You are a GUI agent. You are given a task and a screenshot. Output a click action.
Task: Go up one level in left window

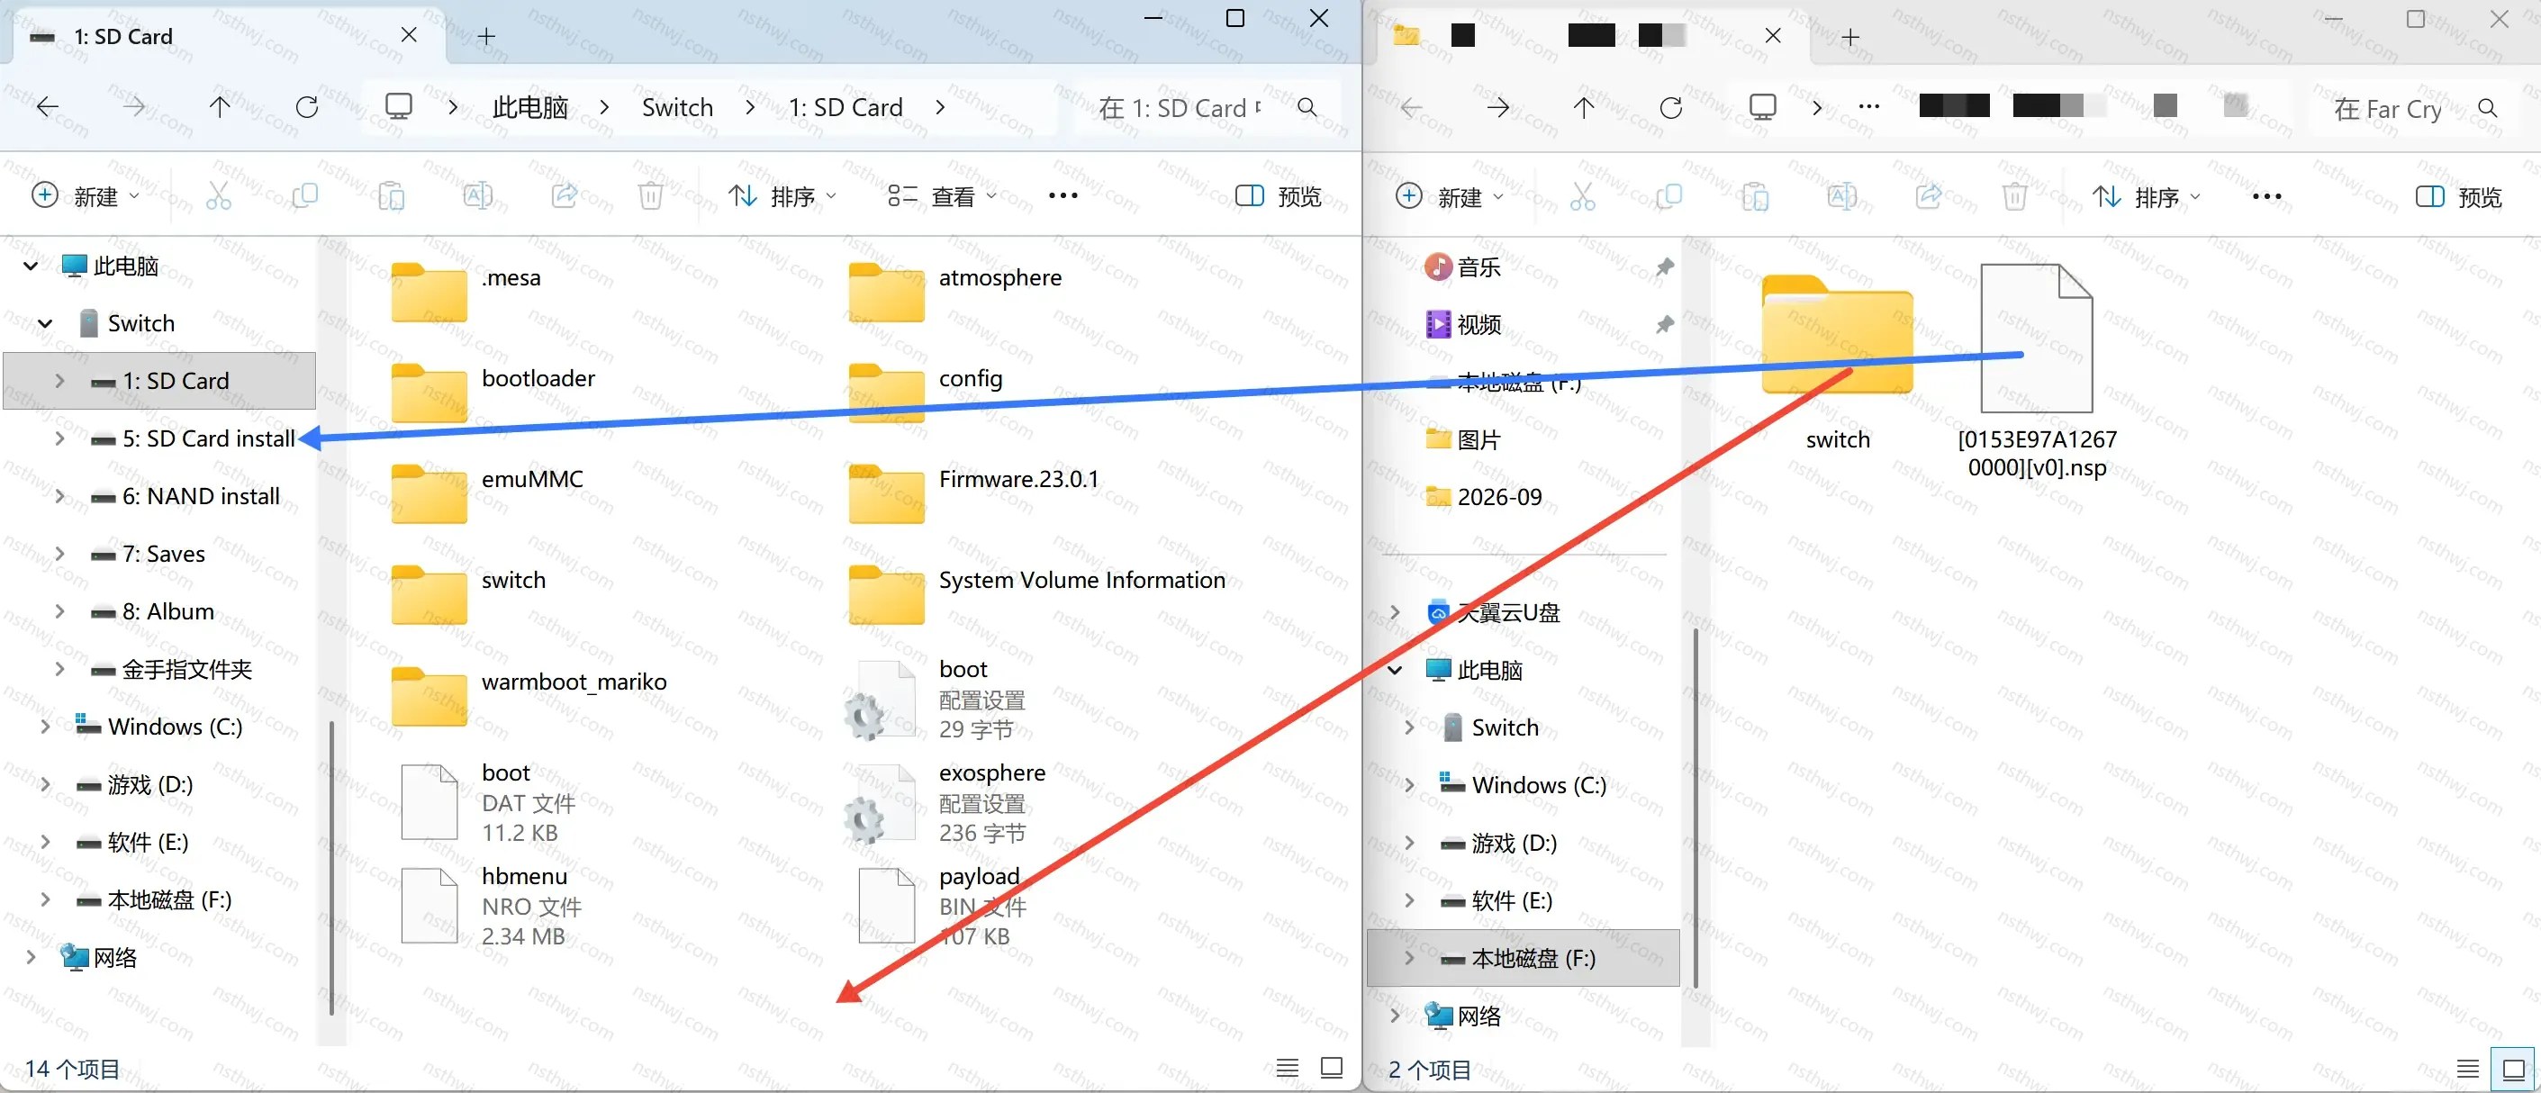tap(220, 106)
